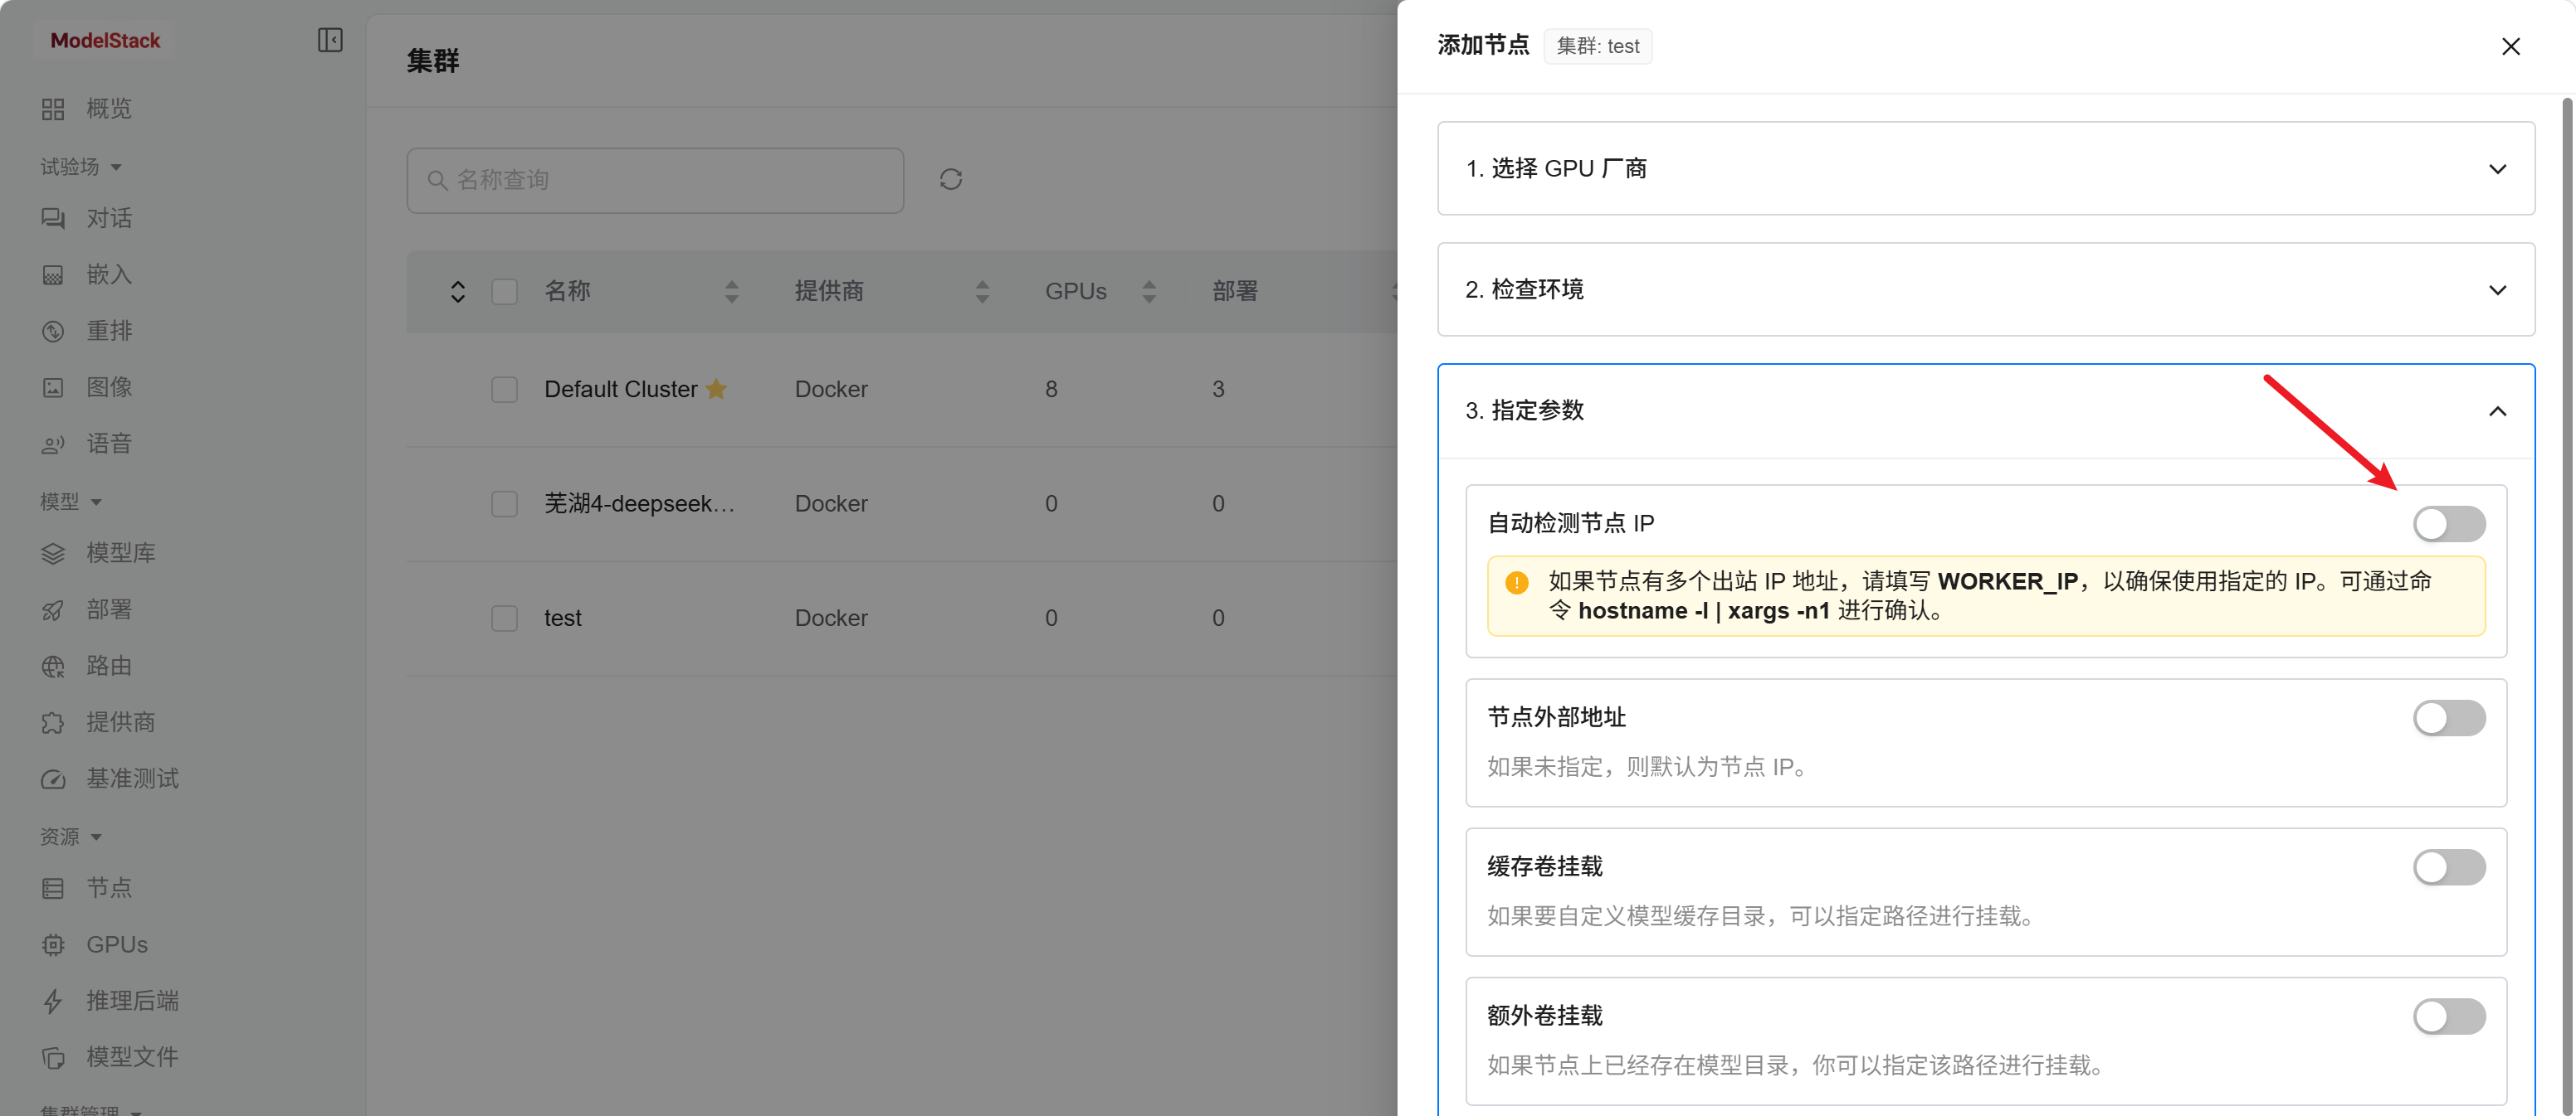Open the test cluster entry

[562, 619]
